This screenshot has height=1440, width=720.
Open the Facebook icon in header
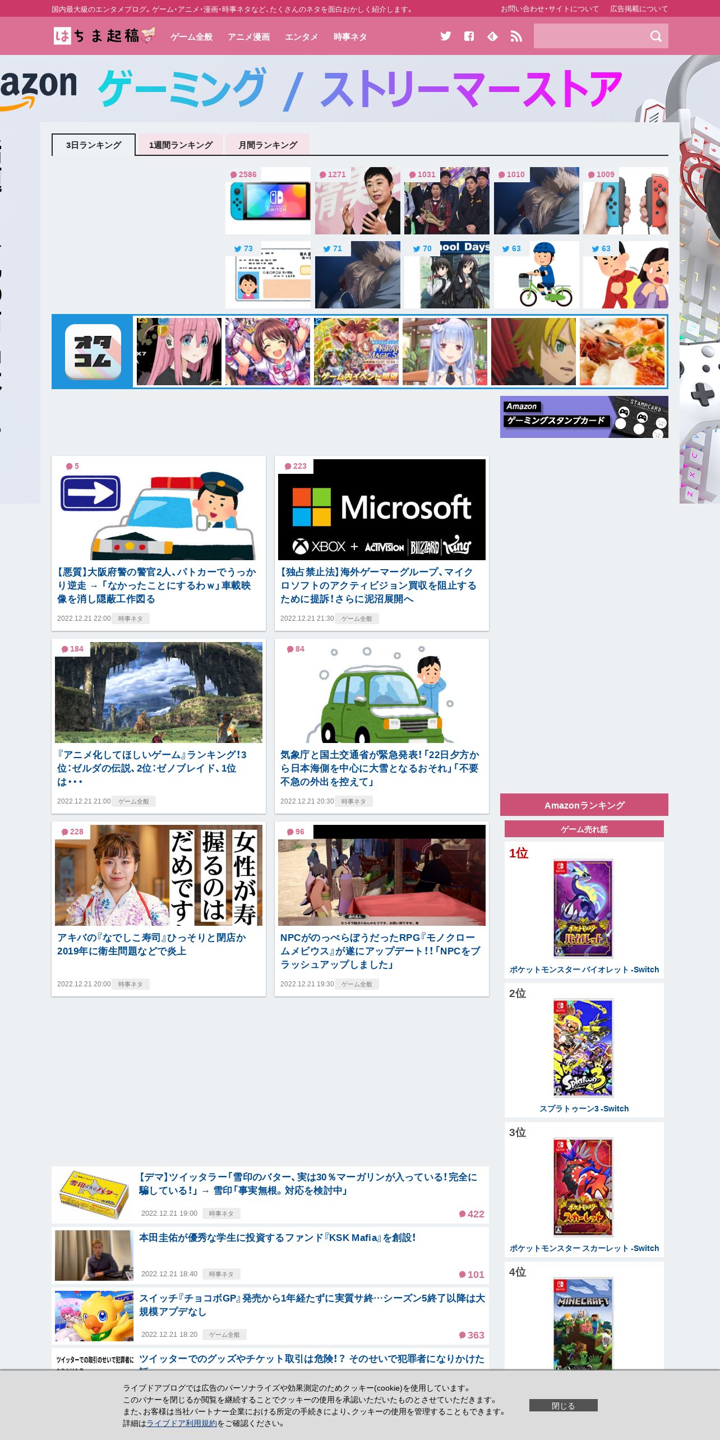(x=469, y=36)
